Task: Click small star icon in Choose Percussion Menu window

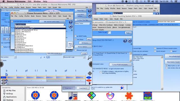Action: pyautogui.click(x=72, y=30)
